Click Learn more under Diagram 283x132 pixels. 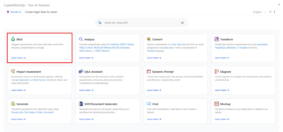point(222,90)
